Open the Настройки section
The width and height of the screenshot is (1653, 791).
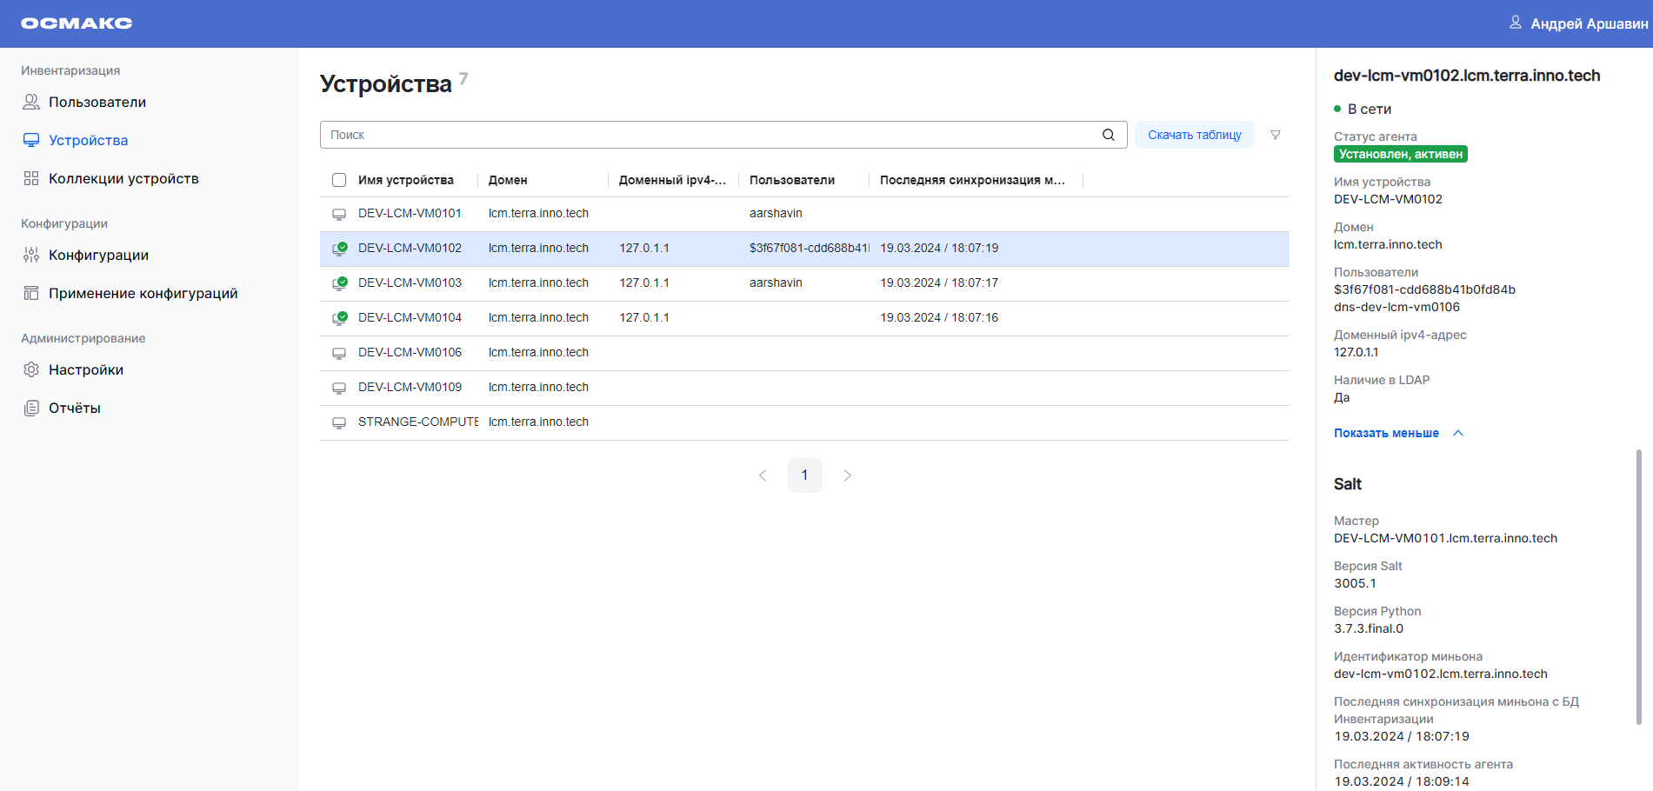tap(85, 369)
